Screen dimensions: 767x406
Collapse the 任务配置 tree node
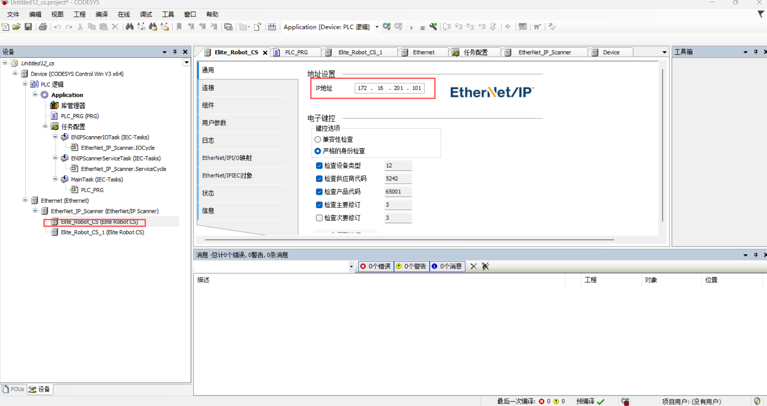coord(45,126)
